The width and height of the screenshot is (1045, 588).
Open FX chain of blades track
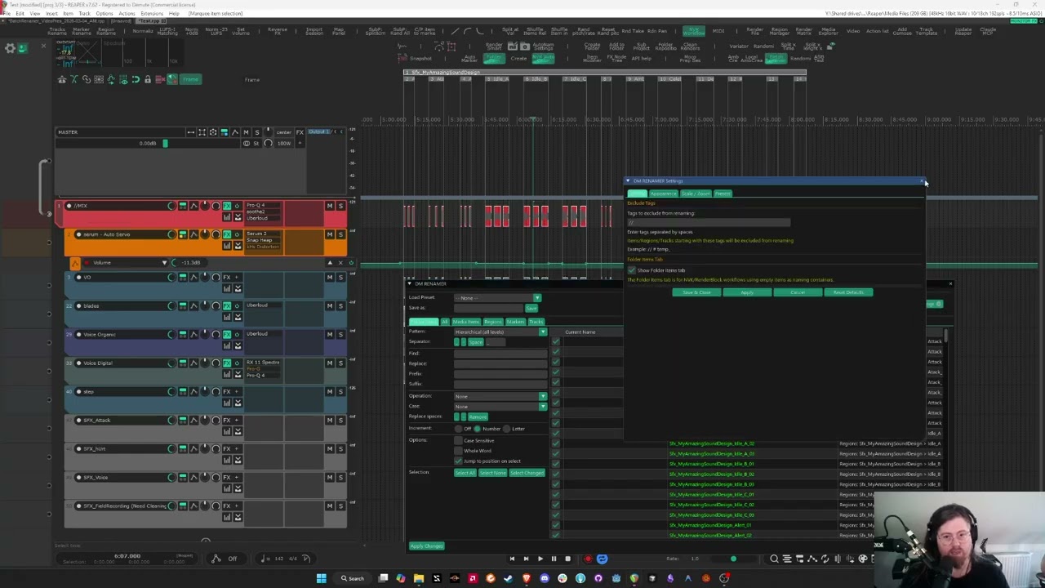coord(227,305)
